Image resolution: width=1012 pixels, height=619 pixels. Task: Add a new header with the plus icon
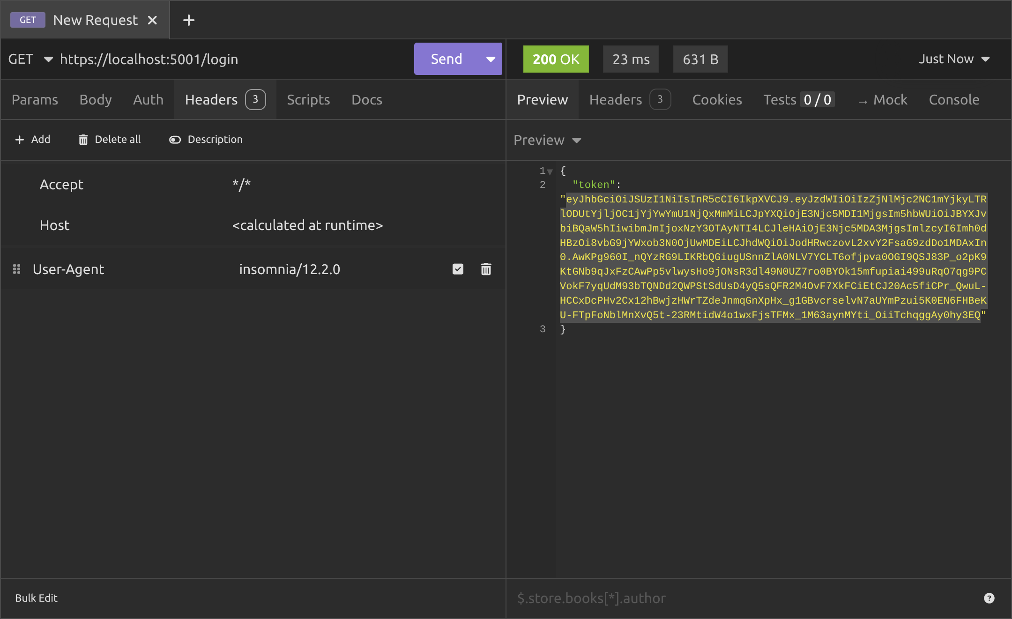(x=20, y=140)
